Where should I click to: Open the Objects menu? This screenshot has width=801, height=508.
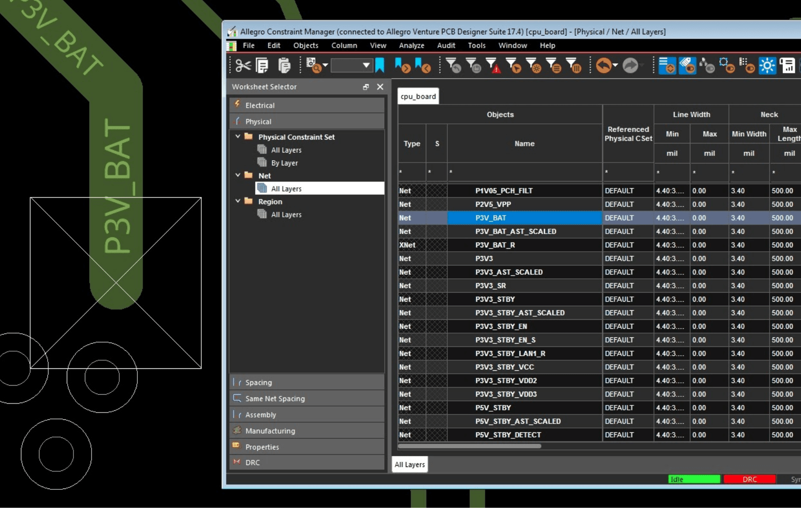click(x=306, y=45)
